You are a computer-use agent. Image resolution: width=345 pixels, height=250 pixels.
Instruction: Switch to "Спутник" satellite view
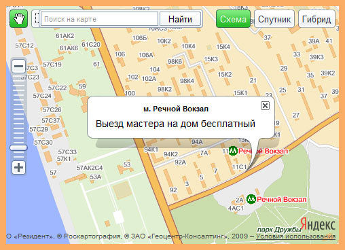coord(274,19)
